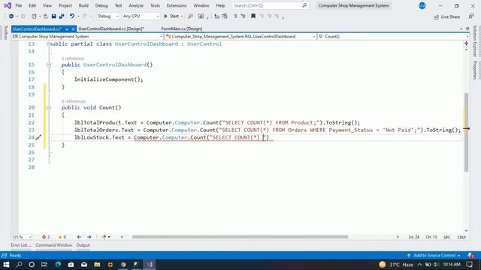
Task: Collapse the UserControlDashboard constructor outline
Action: [49, 65]
